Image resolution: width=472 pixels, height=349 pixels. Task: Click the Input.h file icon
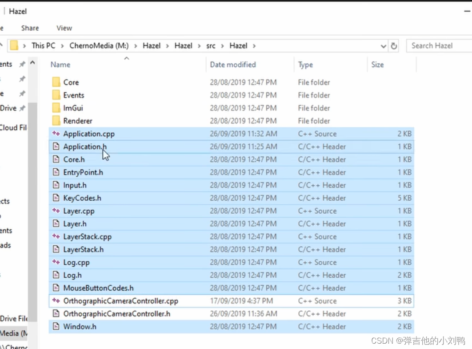point(56,185)
